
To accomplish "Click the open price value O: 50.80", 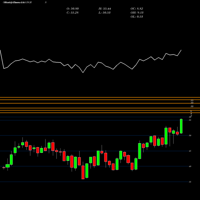I will click(x=72, y=9).
